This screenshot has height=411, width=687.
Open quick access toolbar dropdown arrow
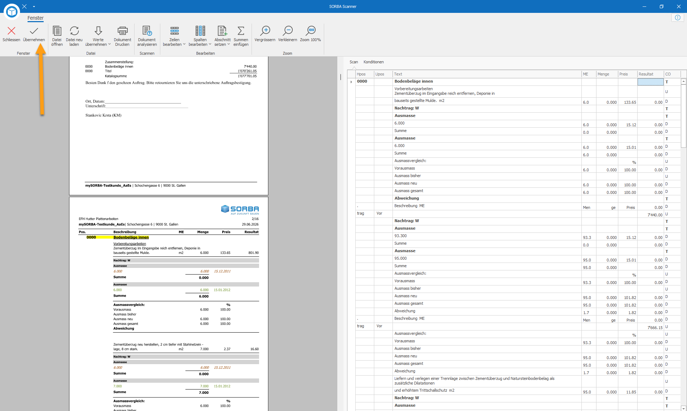tap(34, 6)
